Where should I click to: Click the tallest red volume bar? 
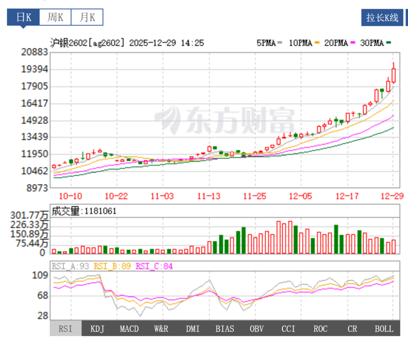point(279,237)
